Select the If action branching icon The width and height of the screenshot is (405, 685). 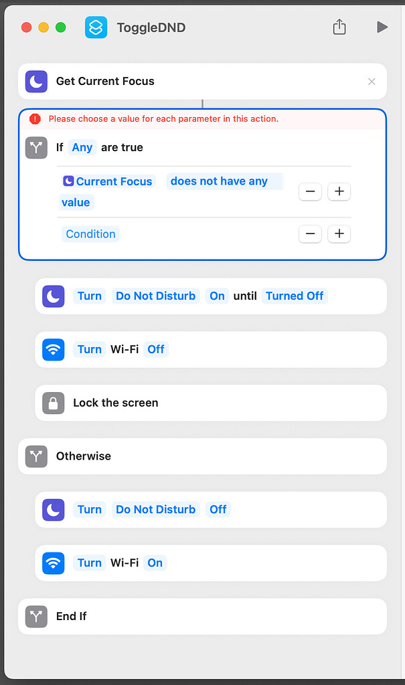point(36,147)
